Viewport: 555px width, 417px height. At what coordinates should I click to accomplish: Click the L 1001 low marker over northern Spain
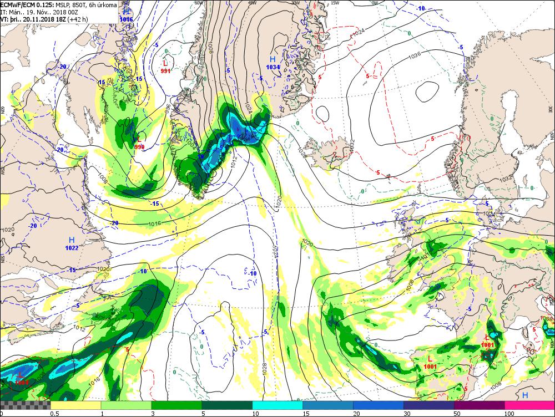pyautogui.click(x=430, y=363)
